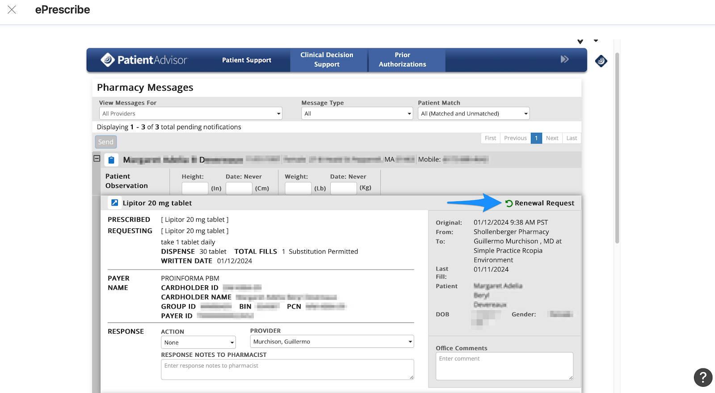Screen dimensions: 715x393
Task: Select page 1 in pagination
Action: (536, 138)
